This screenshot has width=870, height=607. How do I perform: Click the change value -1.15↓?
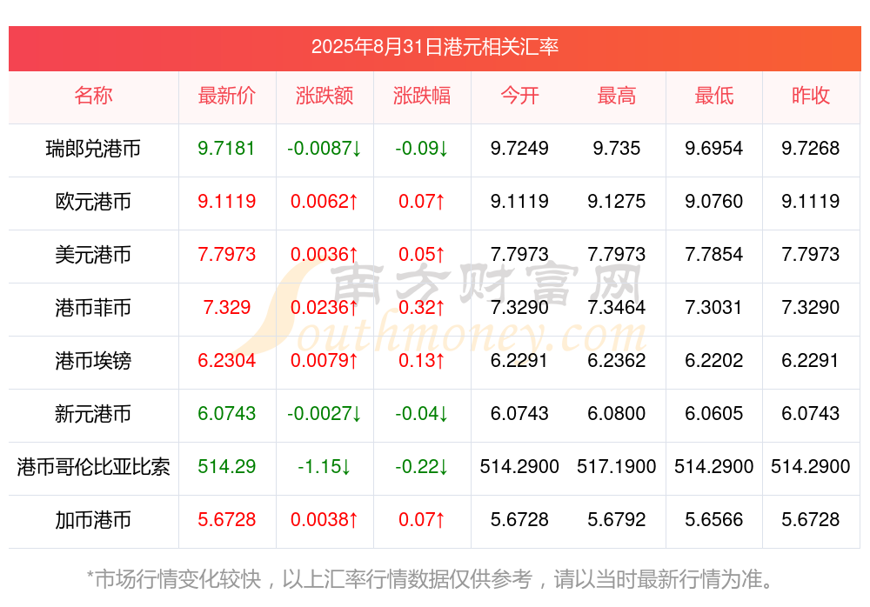[x=324, y=466]
